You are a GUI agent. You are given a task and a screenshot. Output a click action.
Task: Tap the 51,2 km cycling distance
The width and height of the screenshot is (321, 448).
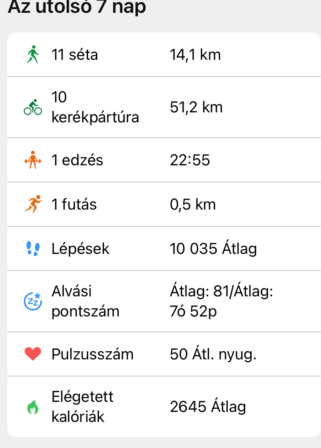(196, 107)
